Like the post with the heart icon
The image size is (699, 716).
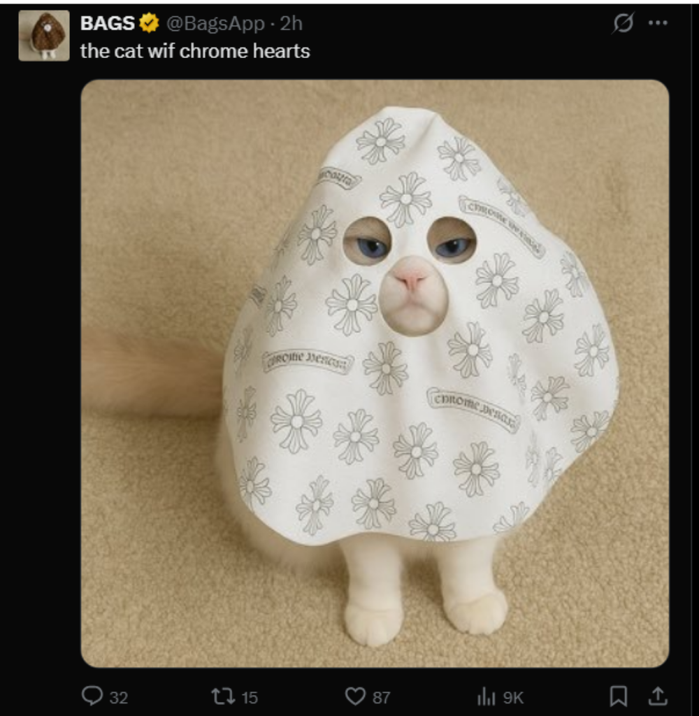[x=356, y=695]
